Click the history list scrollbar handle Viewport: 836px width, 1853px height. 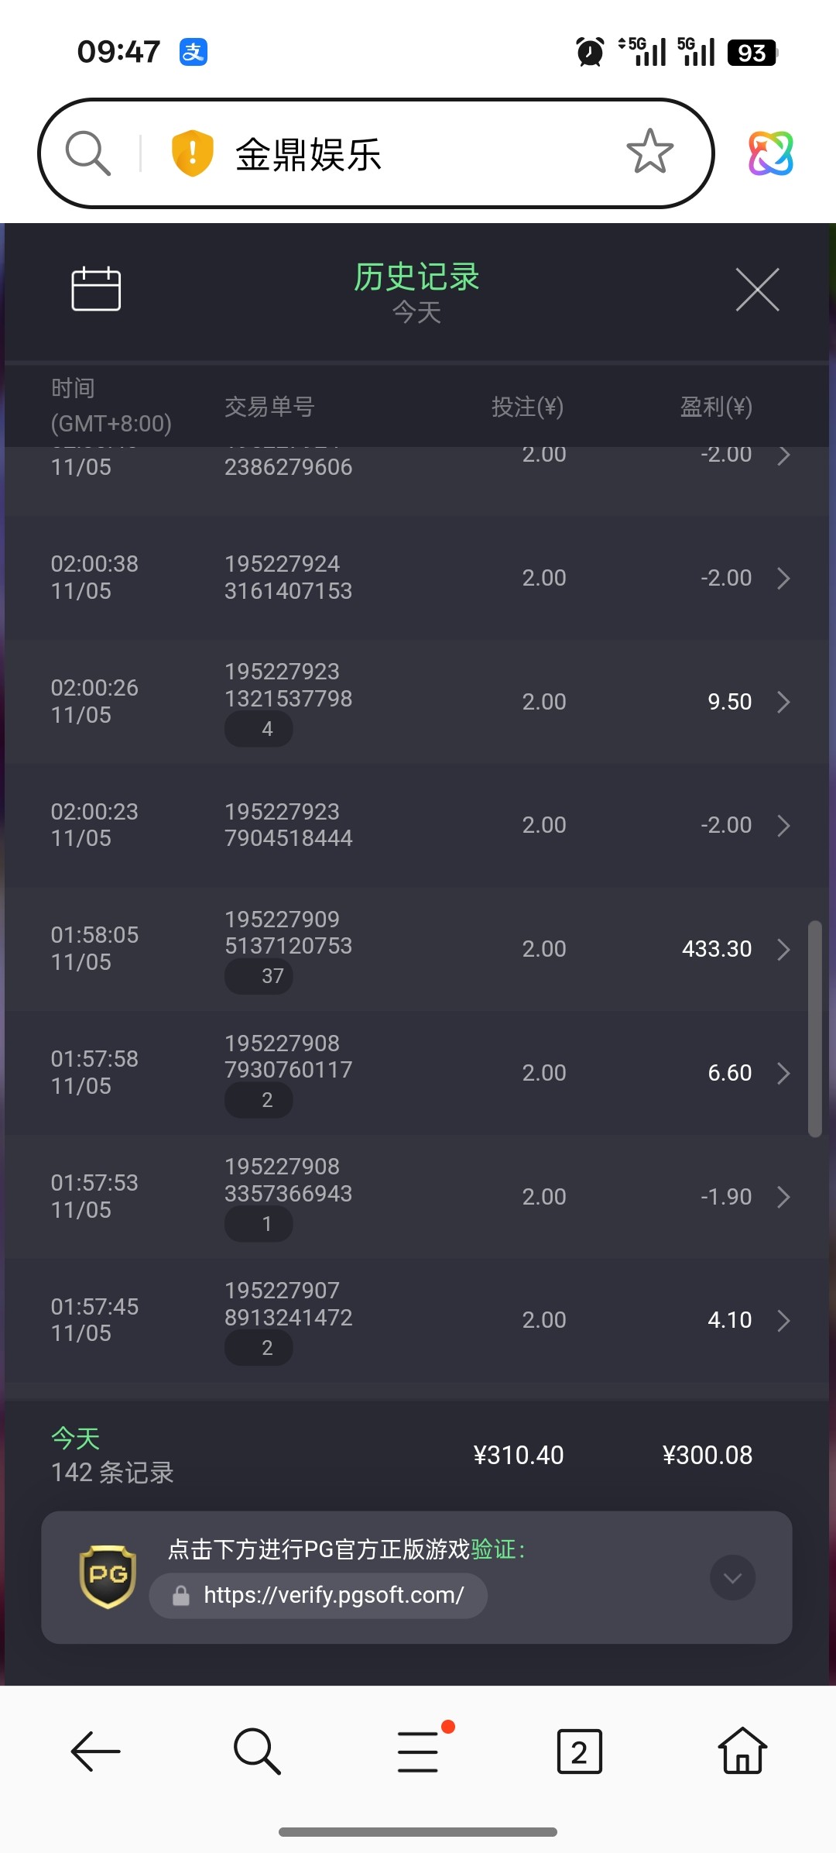[x=814, y=1029]
